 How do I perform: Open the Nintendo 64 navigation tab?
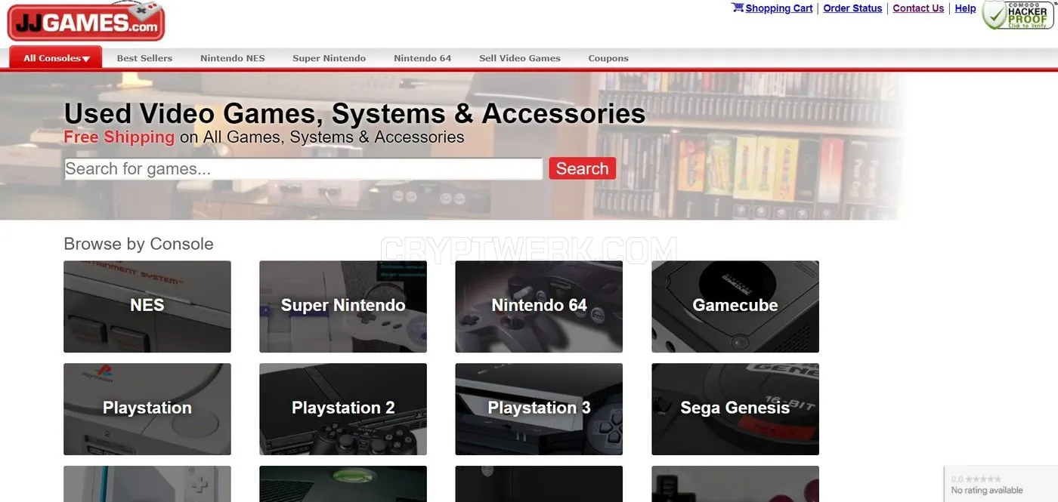[422, 58]
